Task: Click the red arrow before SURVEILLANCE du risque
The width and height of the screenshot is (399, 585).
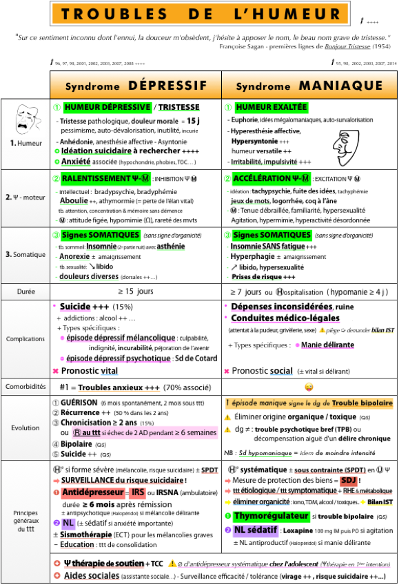Action: tap(57, 481)
